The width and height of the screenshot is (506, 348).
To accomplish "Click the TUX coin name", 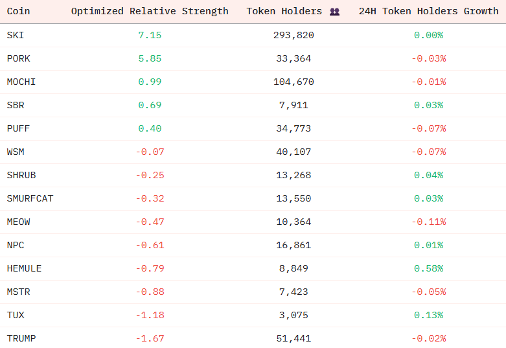I will point(16,315).
